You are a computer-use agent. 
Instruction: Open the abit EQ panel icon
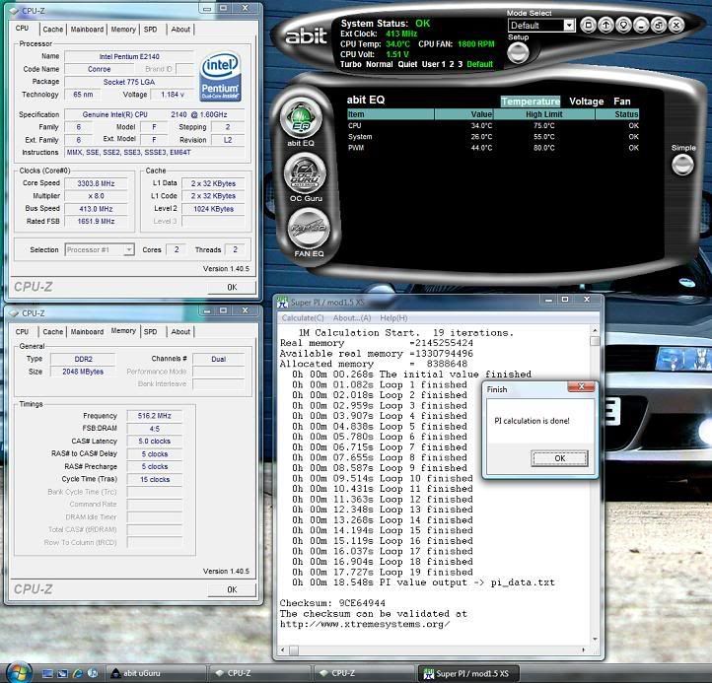click(301, 119)
